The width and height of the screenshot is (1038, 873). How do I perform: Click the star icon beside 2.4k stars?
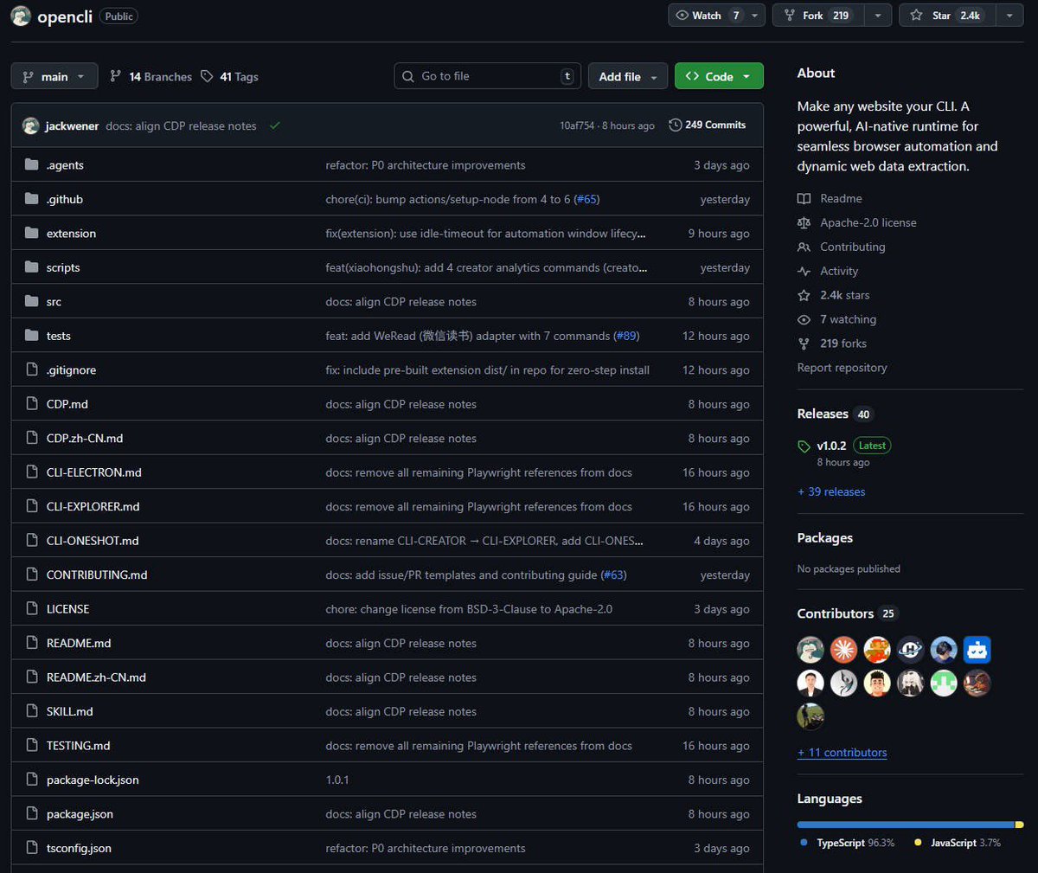tap(804, 295)
